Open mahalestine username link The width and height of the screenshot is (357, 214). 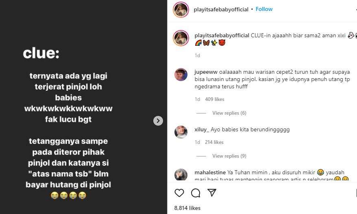click(x=210, y=172)
